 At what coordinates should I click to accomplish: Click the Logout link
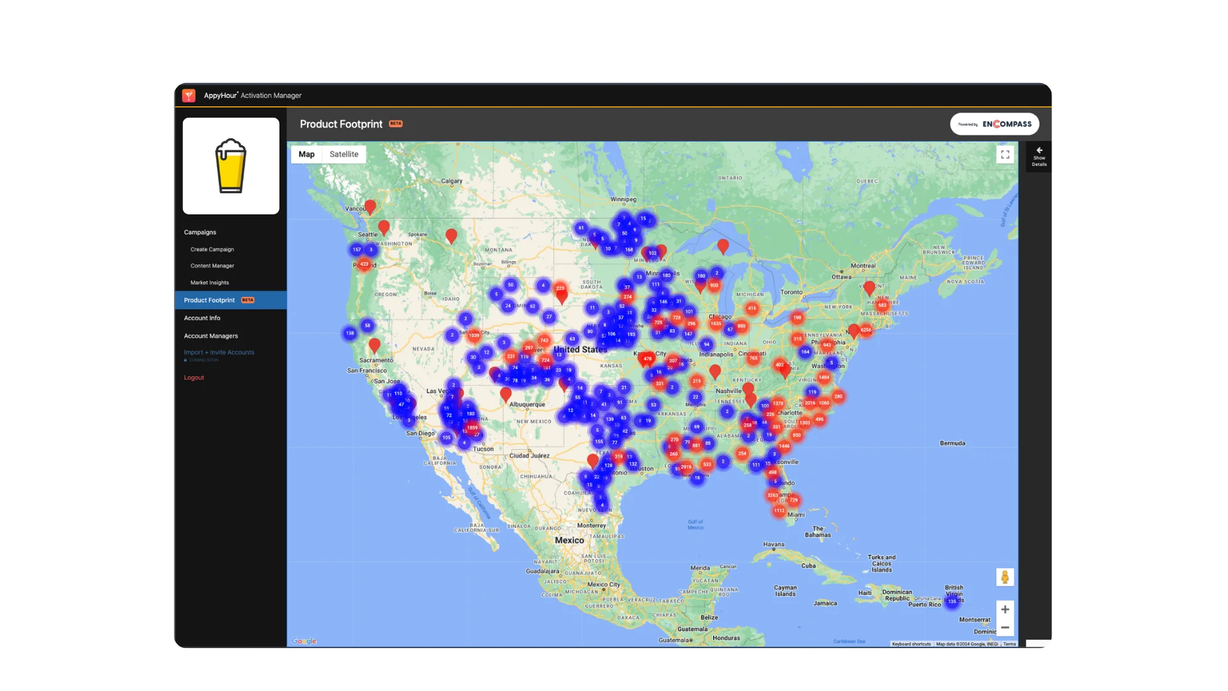194,377
